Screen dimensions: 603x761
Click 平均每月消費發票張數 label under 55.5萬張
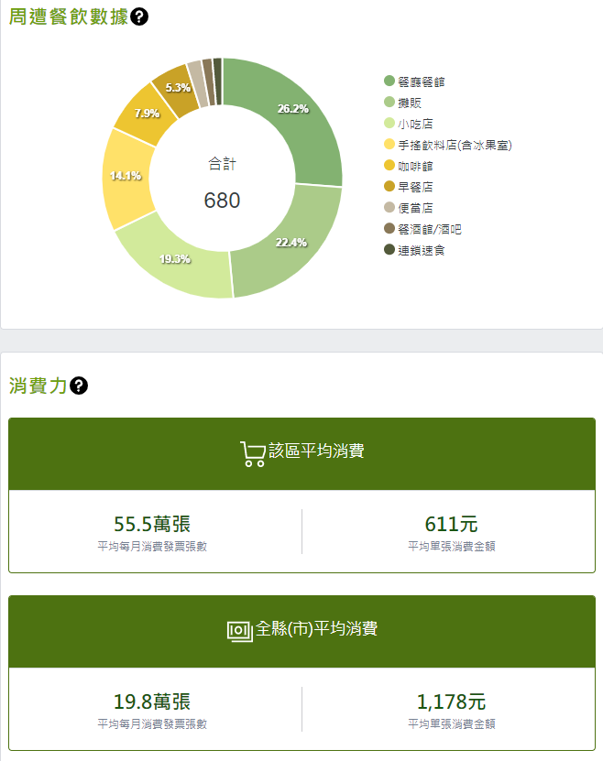point(152,547)
